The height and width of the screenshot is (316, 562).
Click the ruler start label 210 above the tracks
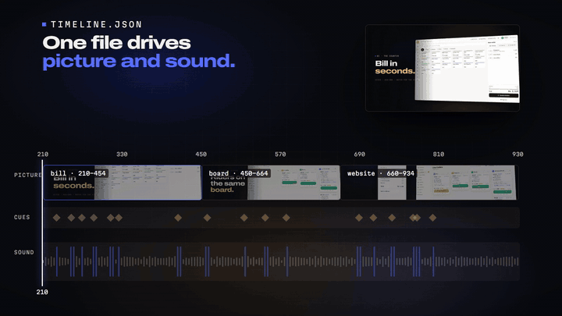(43, 154)
